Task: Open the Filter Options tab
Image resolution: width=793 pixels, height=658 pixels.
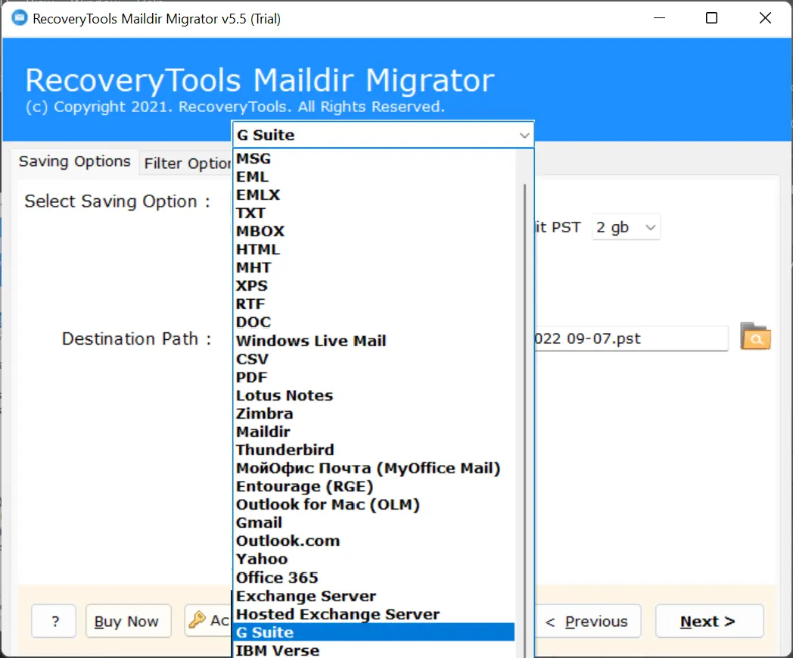Action: click(187, 164)
